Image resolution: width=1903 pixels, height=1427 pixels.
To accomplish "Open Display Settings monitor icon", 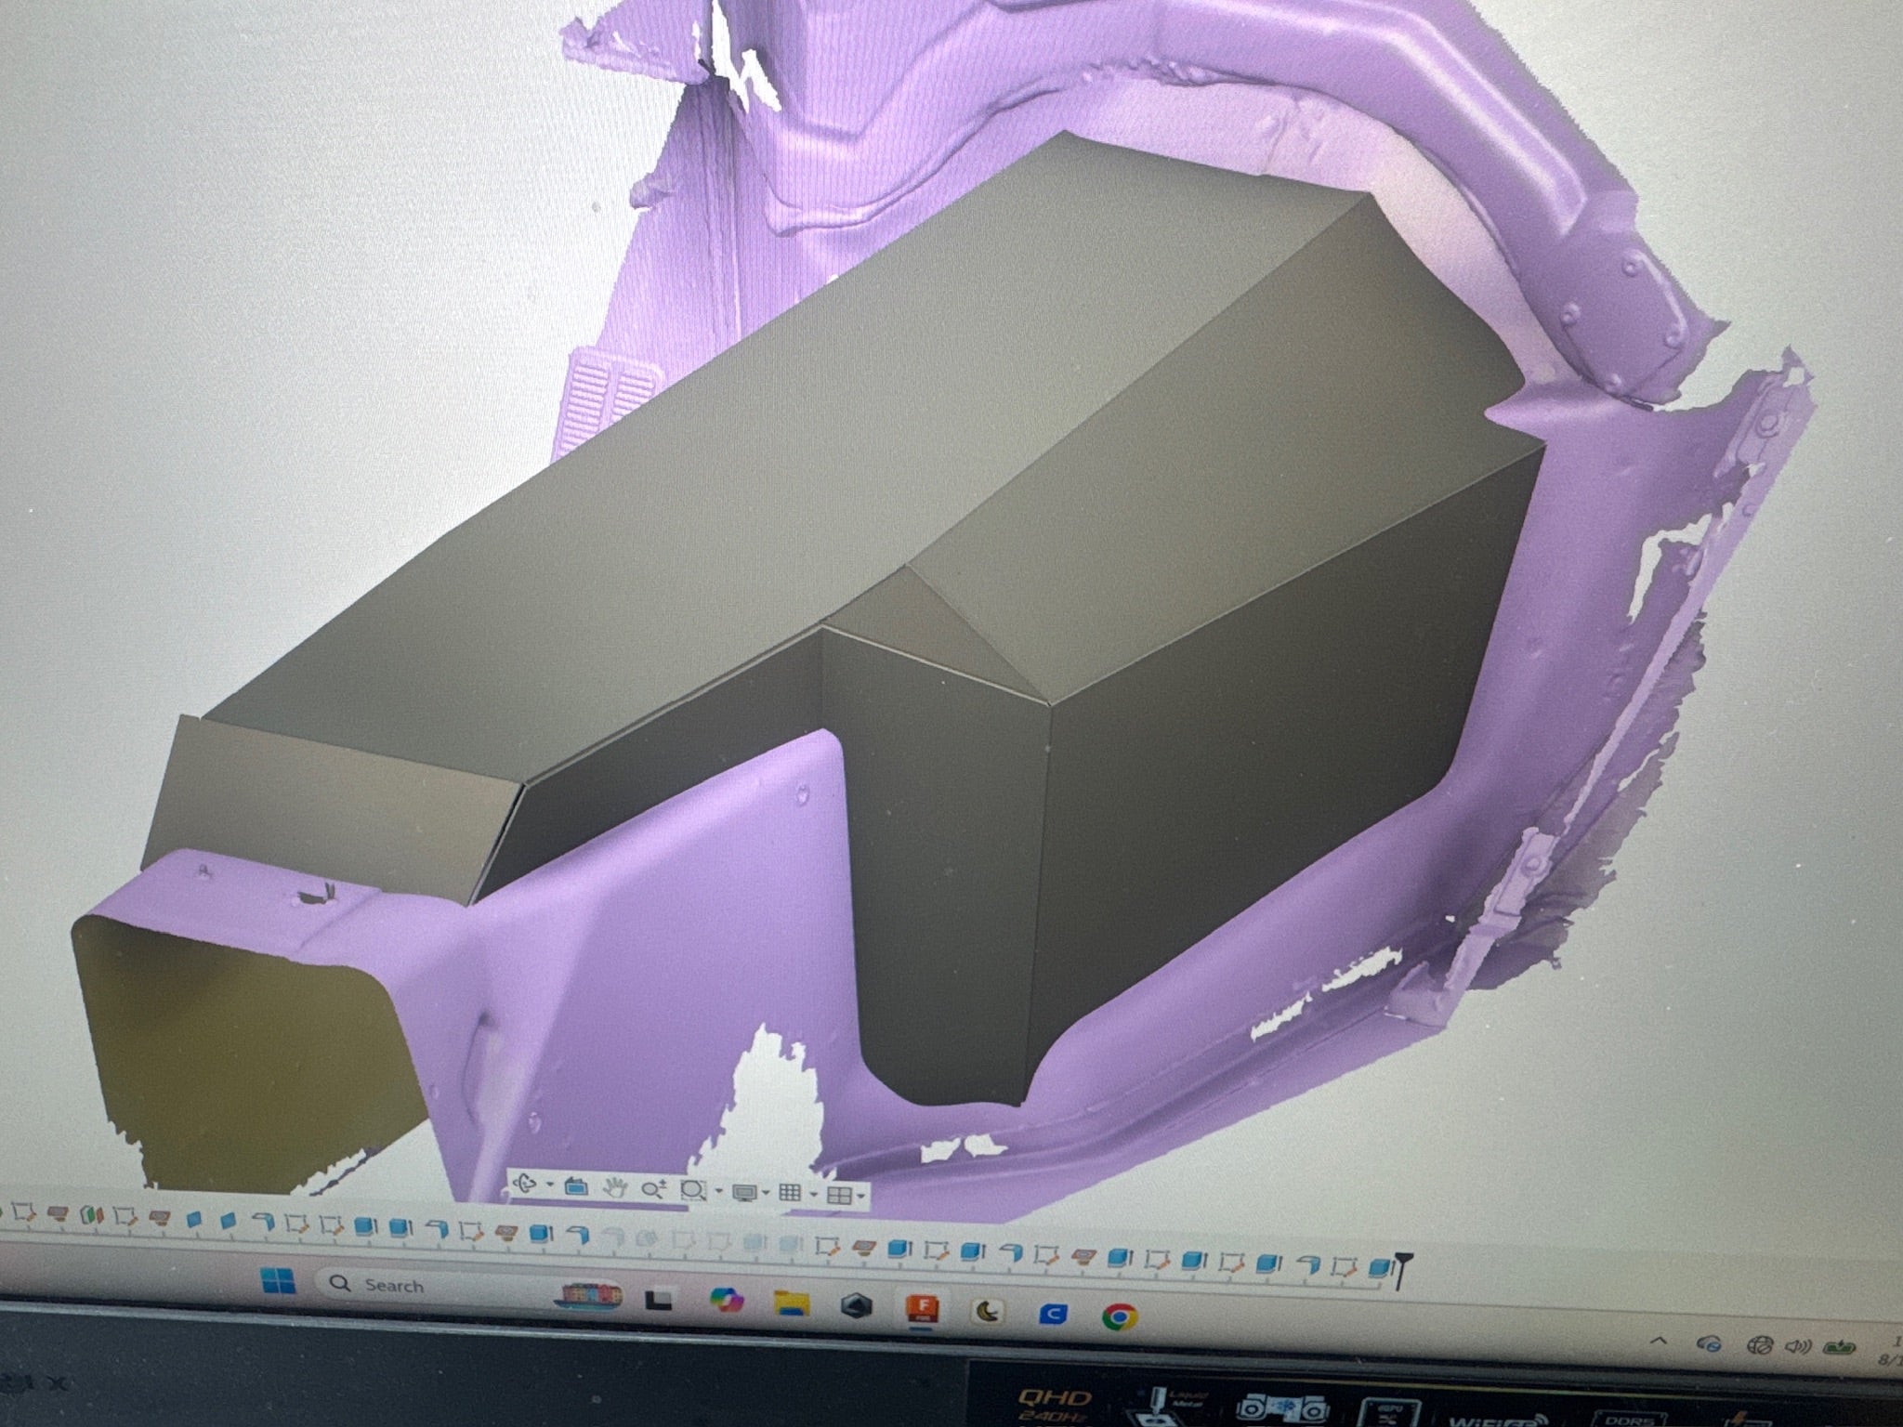I will click(x=744, y=1192).
